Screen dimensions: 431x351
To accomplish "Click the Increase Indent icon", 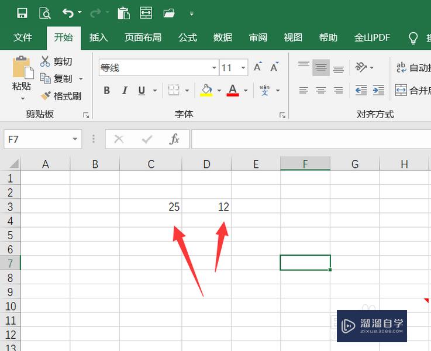I will pos(378,90).
